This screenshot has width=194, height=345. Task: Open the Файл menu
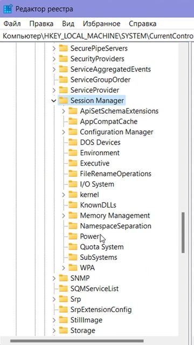click(12, 24)
